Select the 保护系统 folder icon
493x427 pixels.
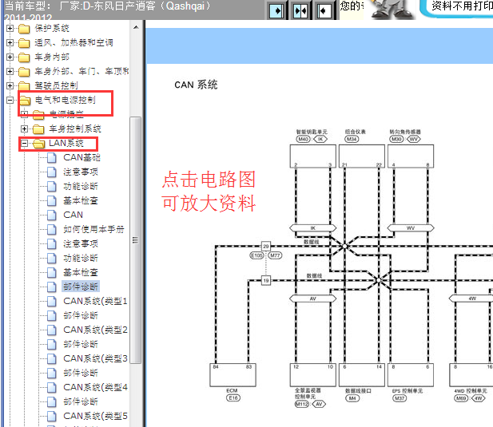24,29
